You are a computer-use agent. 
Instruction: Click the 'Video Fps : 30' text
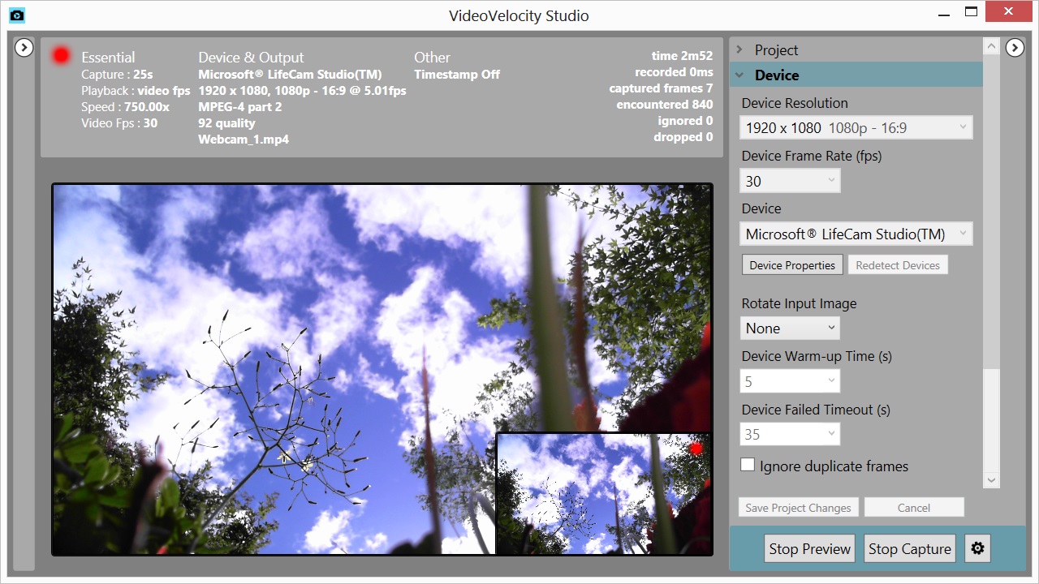click(x=119, y=122)
